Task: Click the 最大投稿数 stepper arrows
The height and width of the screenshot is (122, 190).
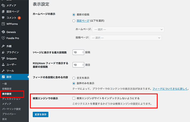Action: pyautogui.click(x=83, y=52)
